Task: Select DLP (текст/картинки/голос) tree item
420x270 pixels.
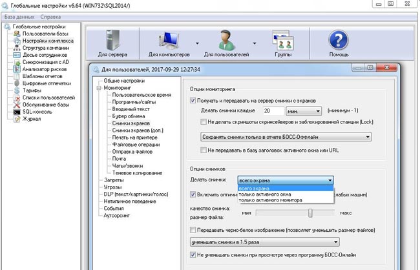Action: pyautogui.click(x=136, y=194)
